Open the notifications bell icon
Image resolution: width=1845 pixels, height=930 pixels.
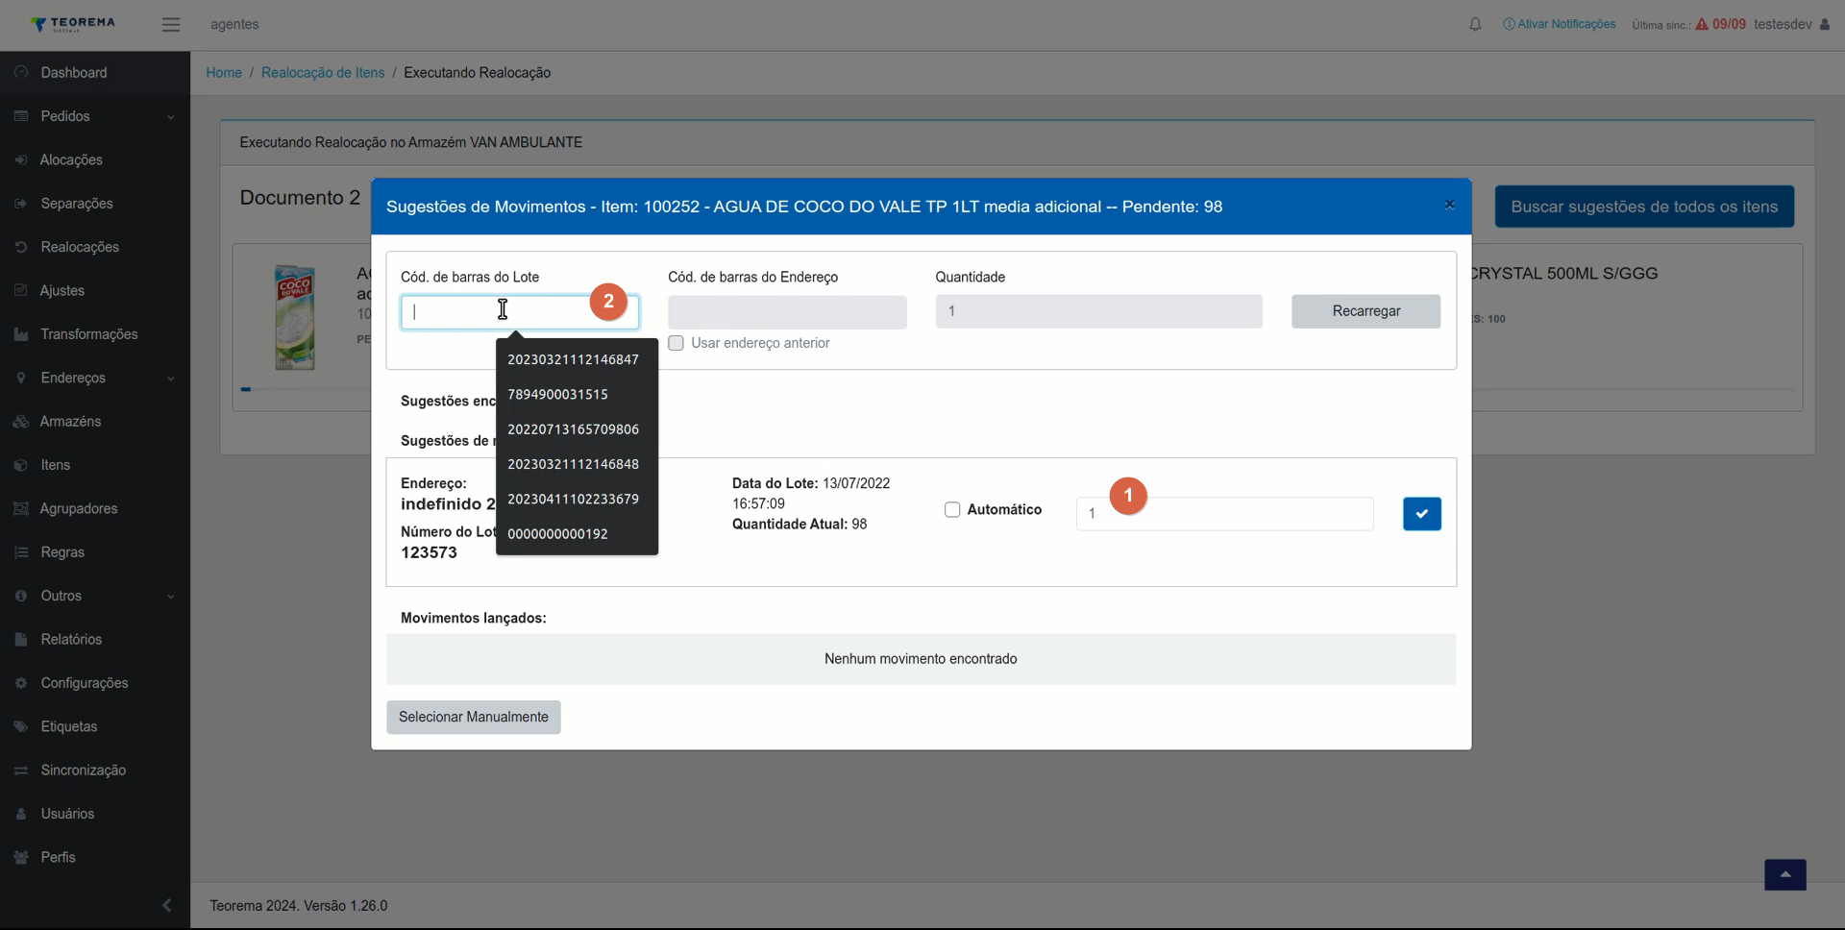tap(1475, 24)
